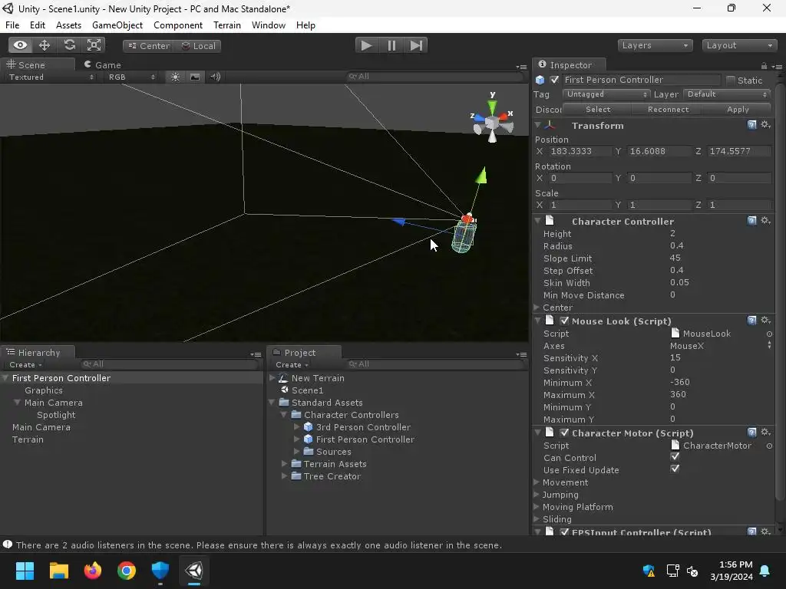Screen dimensions: 786x589
Task: Open Character Controller gear menu
Action: click(765, 220)
